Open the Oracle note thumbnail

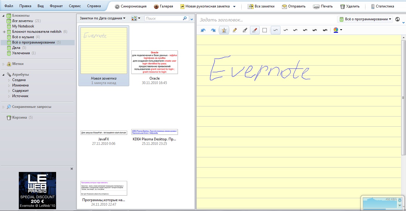pyautogui.click(x=155, y=62)
